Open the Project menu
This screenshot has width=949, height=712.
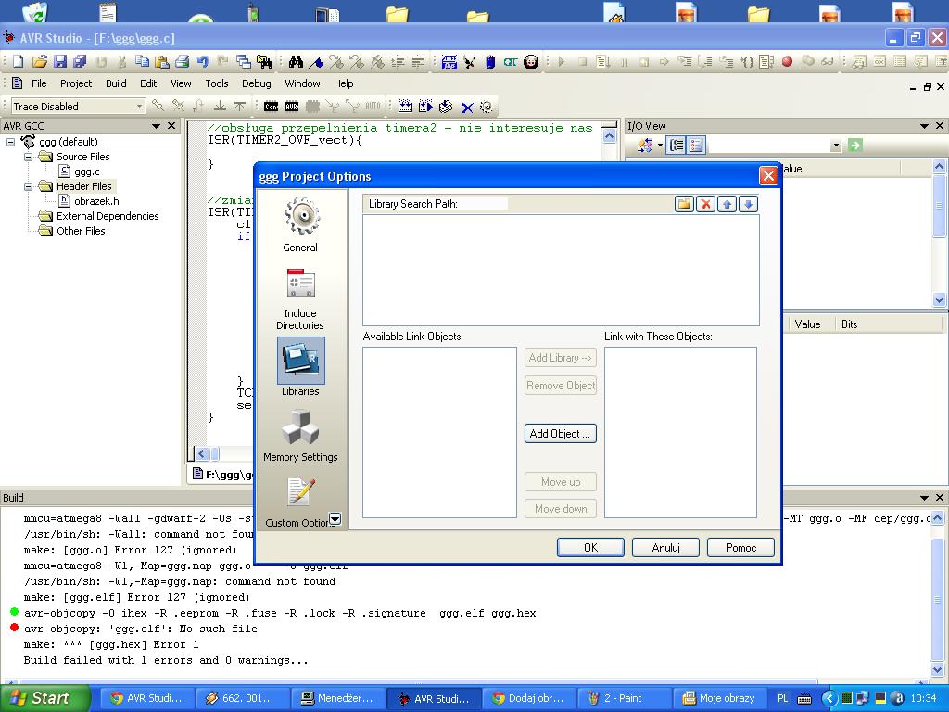click(x=76, y=83)
